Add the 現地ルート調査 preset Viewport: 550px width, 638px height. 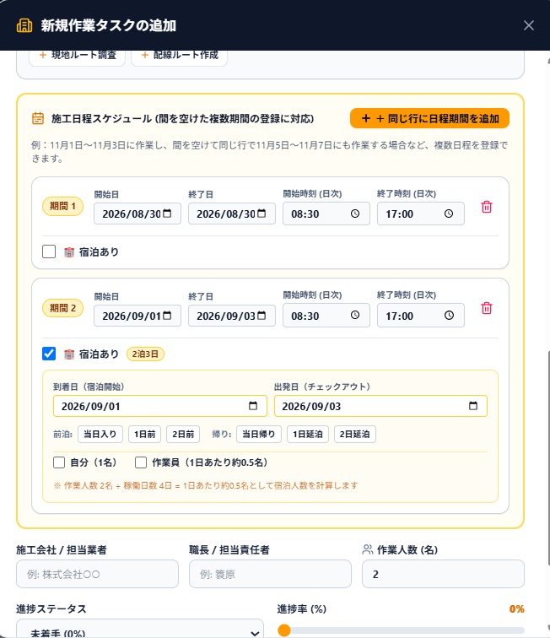coord(77,57)
